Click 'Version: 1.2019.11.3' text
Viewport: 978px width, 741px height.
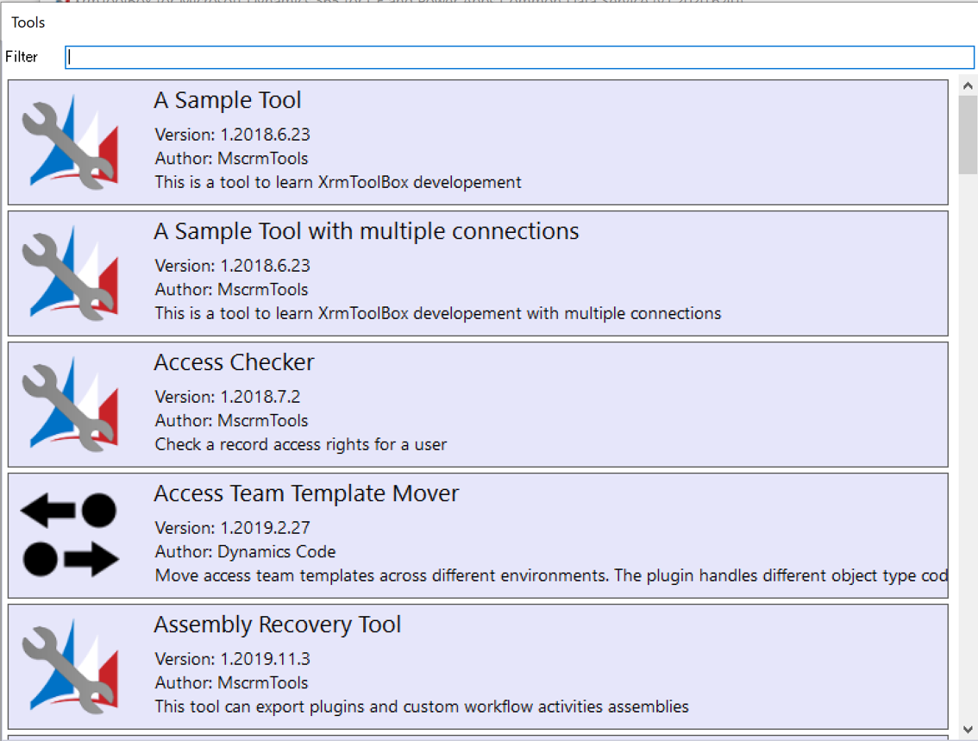tap(233, 659)
